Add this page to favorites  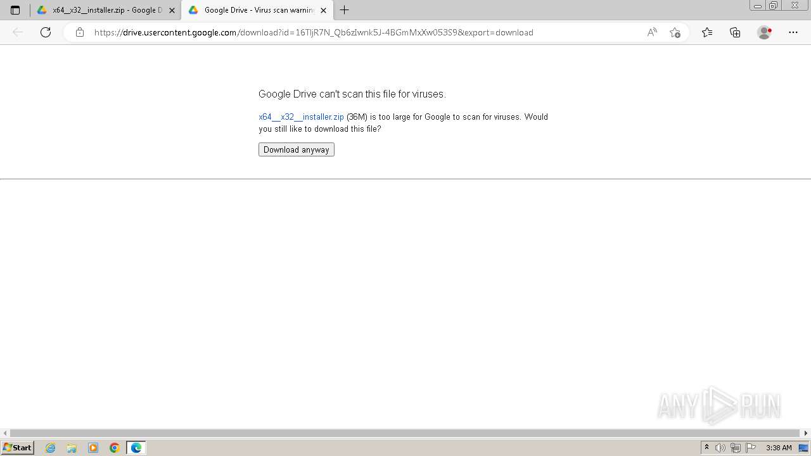tap(675, 32)
